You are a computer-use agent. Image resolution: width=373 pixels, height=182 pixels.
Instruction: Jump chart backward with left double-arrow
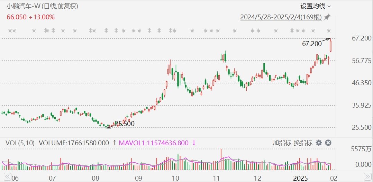(7, 176)
